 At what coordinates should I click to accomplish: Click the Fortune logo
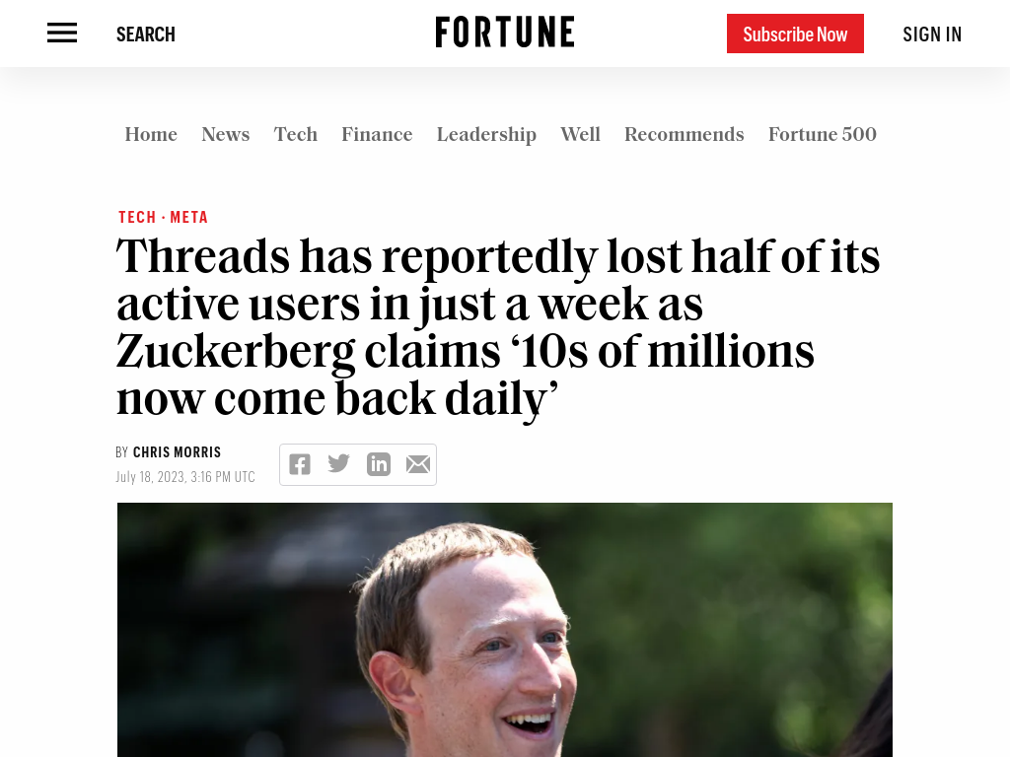point(505,33)
